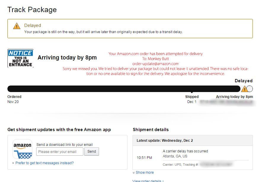This screenshot has width=265, height=182.
Task: Click 'Your package is still on the way' message
Action: click(x=104, y=32)
